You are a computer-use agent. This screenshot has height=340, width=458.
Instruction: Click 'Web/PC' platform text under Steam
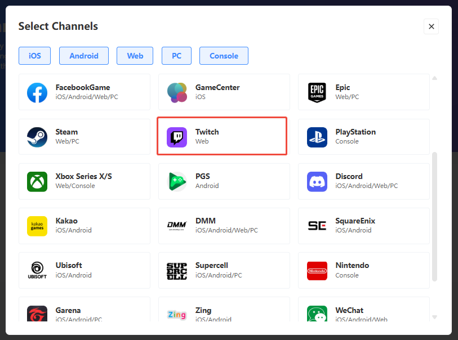(67, 141)
